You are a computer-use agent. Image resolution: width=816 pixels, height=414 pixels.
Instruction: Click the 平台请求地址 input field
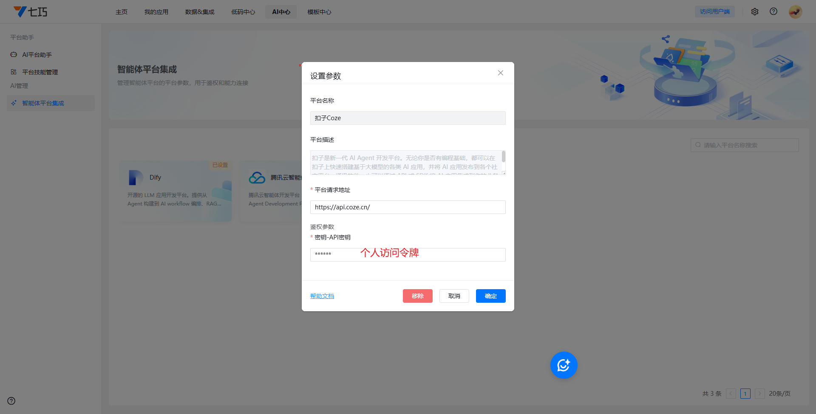pos(408,207)
